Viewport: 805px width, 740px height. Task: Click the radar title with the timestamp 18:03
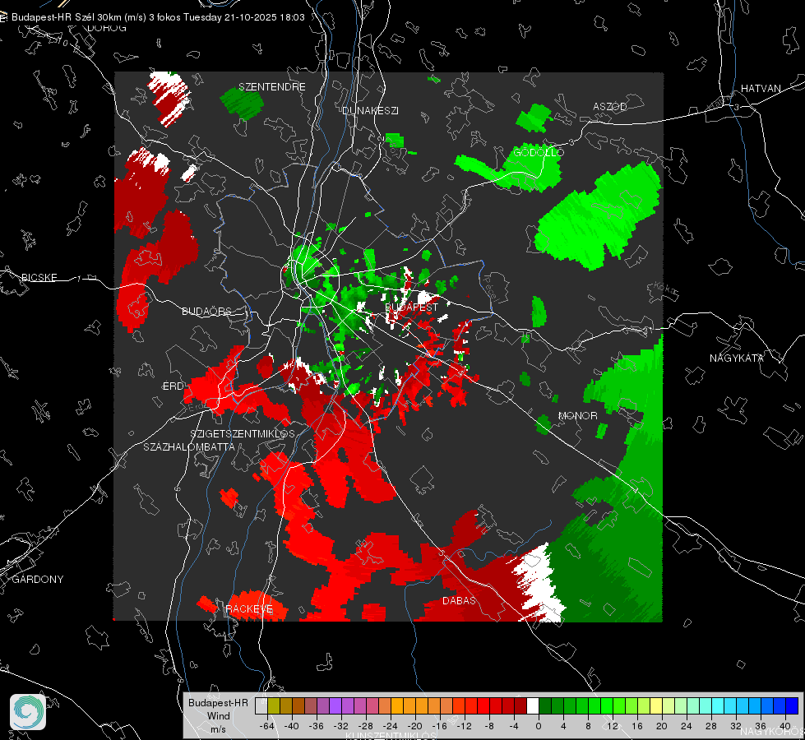(158, 17)
